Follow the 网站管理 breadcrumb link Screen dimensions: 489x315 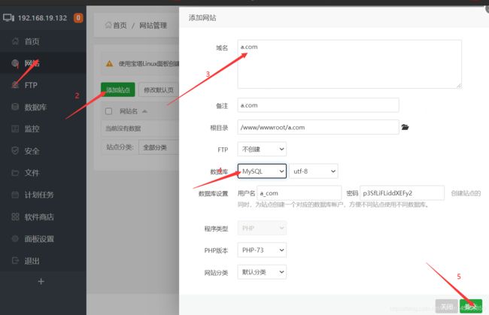153,26
